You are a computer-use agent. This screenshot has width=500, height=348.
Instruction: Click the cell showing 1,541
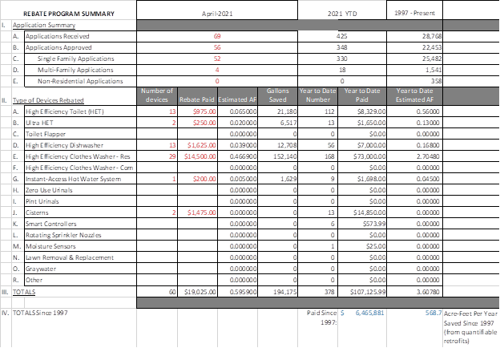434,70
